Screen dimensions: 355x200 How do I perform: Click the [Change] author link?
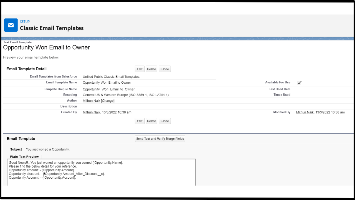[108, 101]
